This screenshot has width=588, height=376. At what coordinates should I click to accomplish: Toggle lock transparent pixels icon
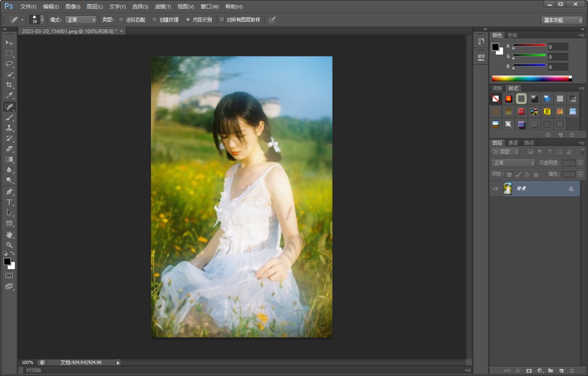click(509, 174)
